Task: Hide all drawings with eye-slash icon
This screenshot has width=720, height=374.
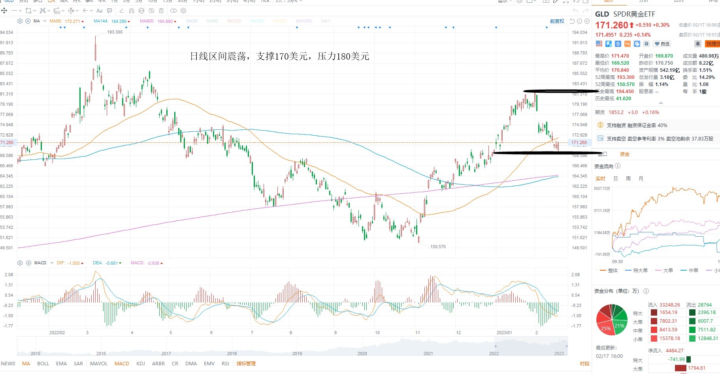Action: point(151,11)
